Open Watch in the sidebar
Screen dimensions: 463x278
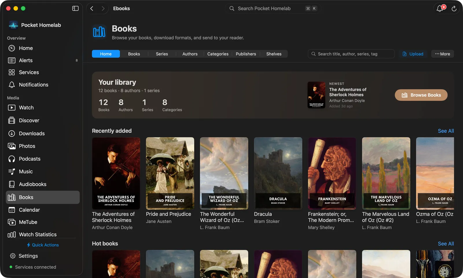tap(43, 108)
